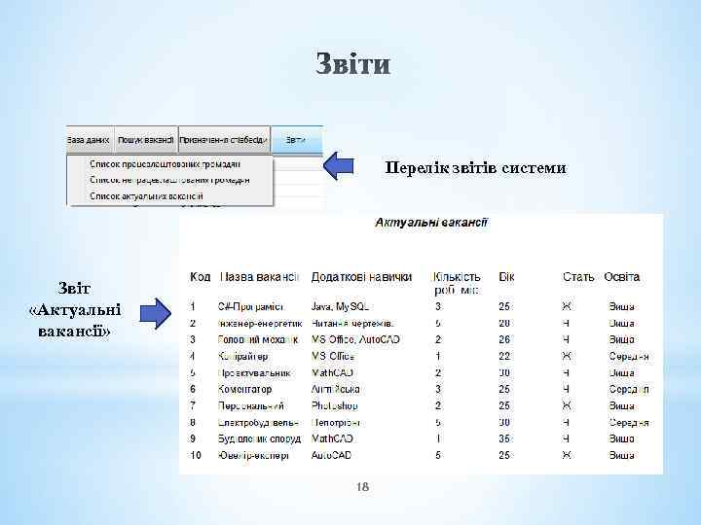Viewport: 701px width, 525px height.
Task: Select the «Головний механік» vacancy cell
Action: tap(258, 339)
